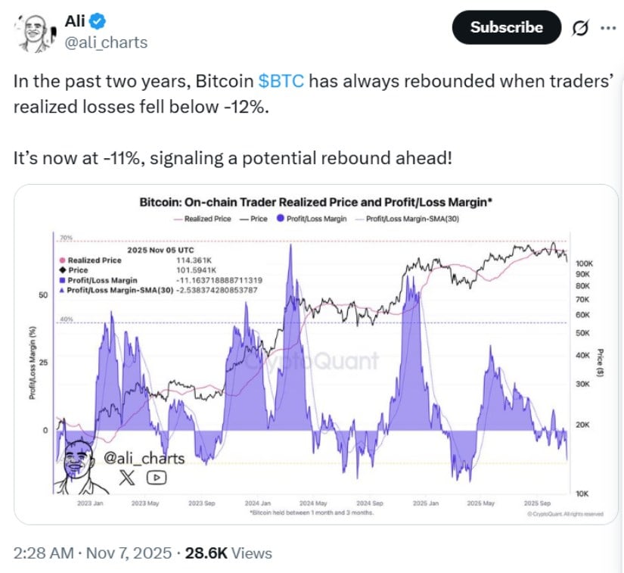Open the three-dot post options menu
The width and height of the screenshot is (624, 573).
pos(609,27)
